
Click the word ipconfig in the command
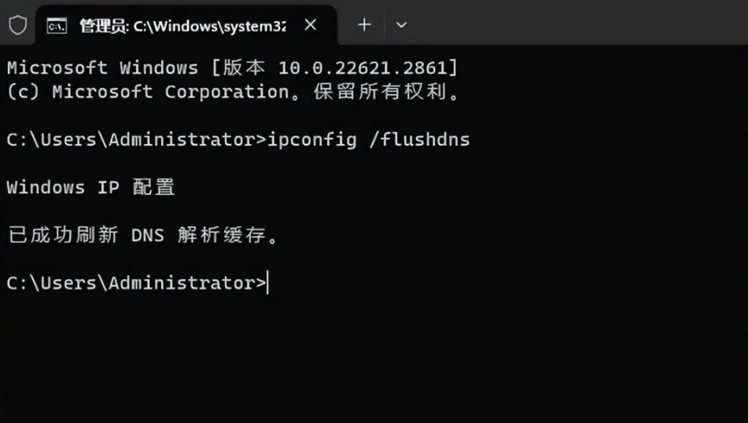[312, 140]
